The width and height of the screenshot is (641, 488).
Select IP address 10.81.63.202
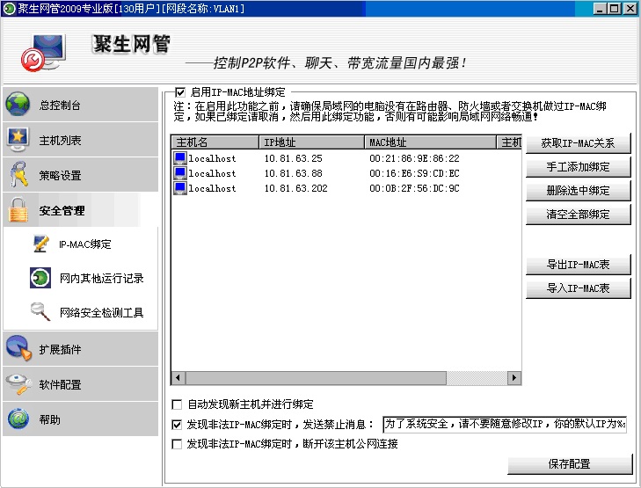[295, 188]
